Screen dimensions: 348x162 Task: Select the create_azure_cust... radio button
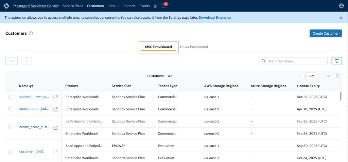click(10, 127)
